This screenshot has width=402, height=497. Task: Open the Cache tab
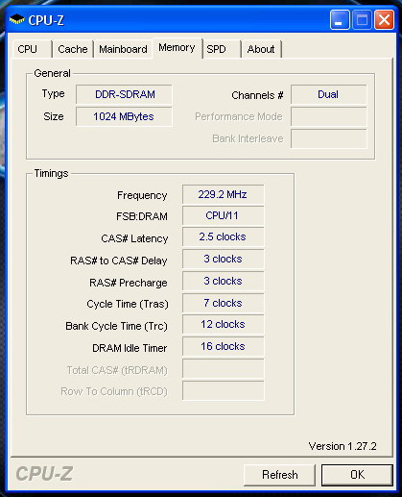click(x=73, y=49)
